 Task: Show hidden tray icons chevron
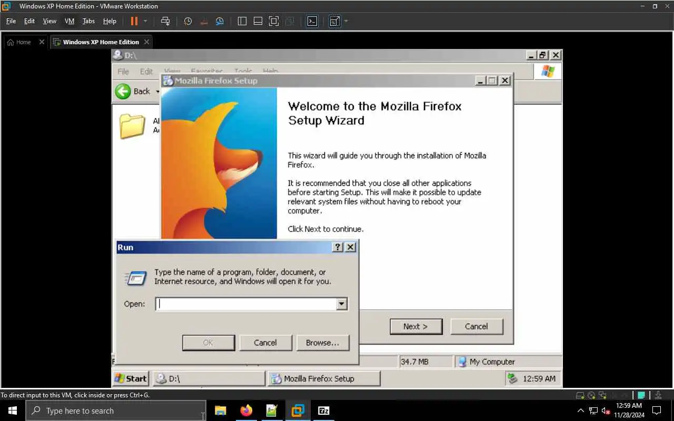[581, 410]
